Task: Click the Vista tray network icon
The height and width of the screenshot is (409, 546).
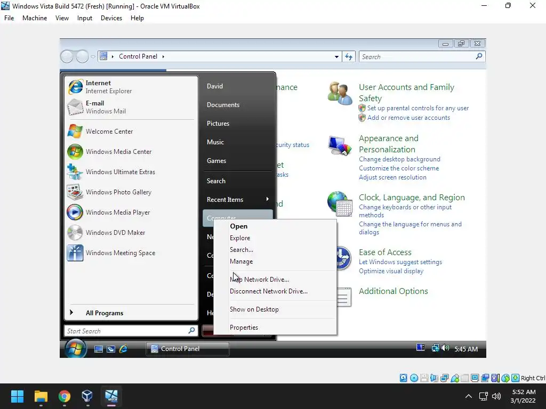Action: coord(435,348)
